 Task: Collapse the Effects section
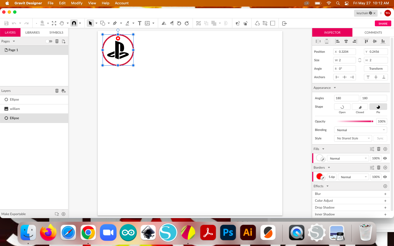click(327, 186)
